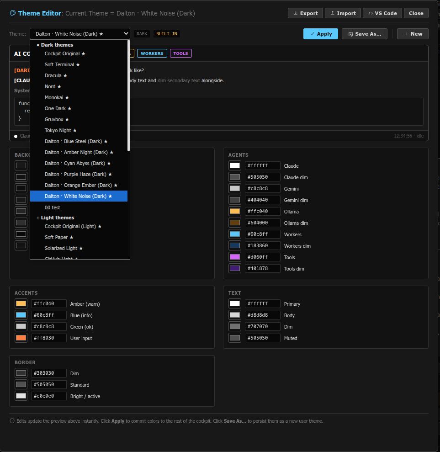
Task: Open the Gemini dim color swatch
Action: tap(235, 200)
